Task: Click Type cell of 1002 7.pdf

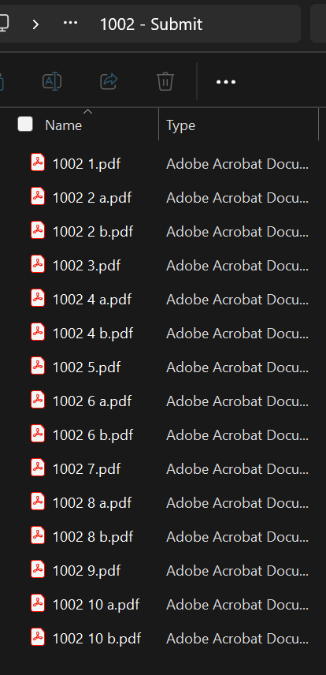Action: click(237, 469)
